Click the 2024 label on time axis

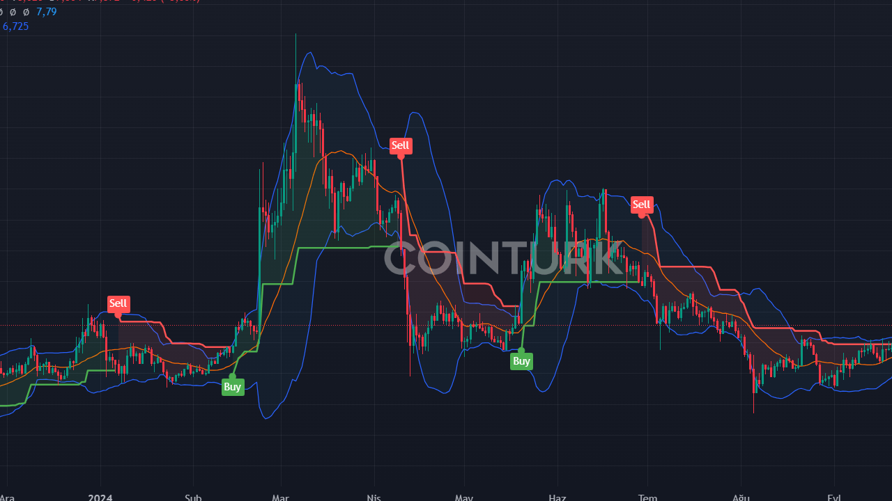point(100,497)
